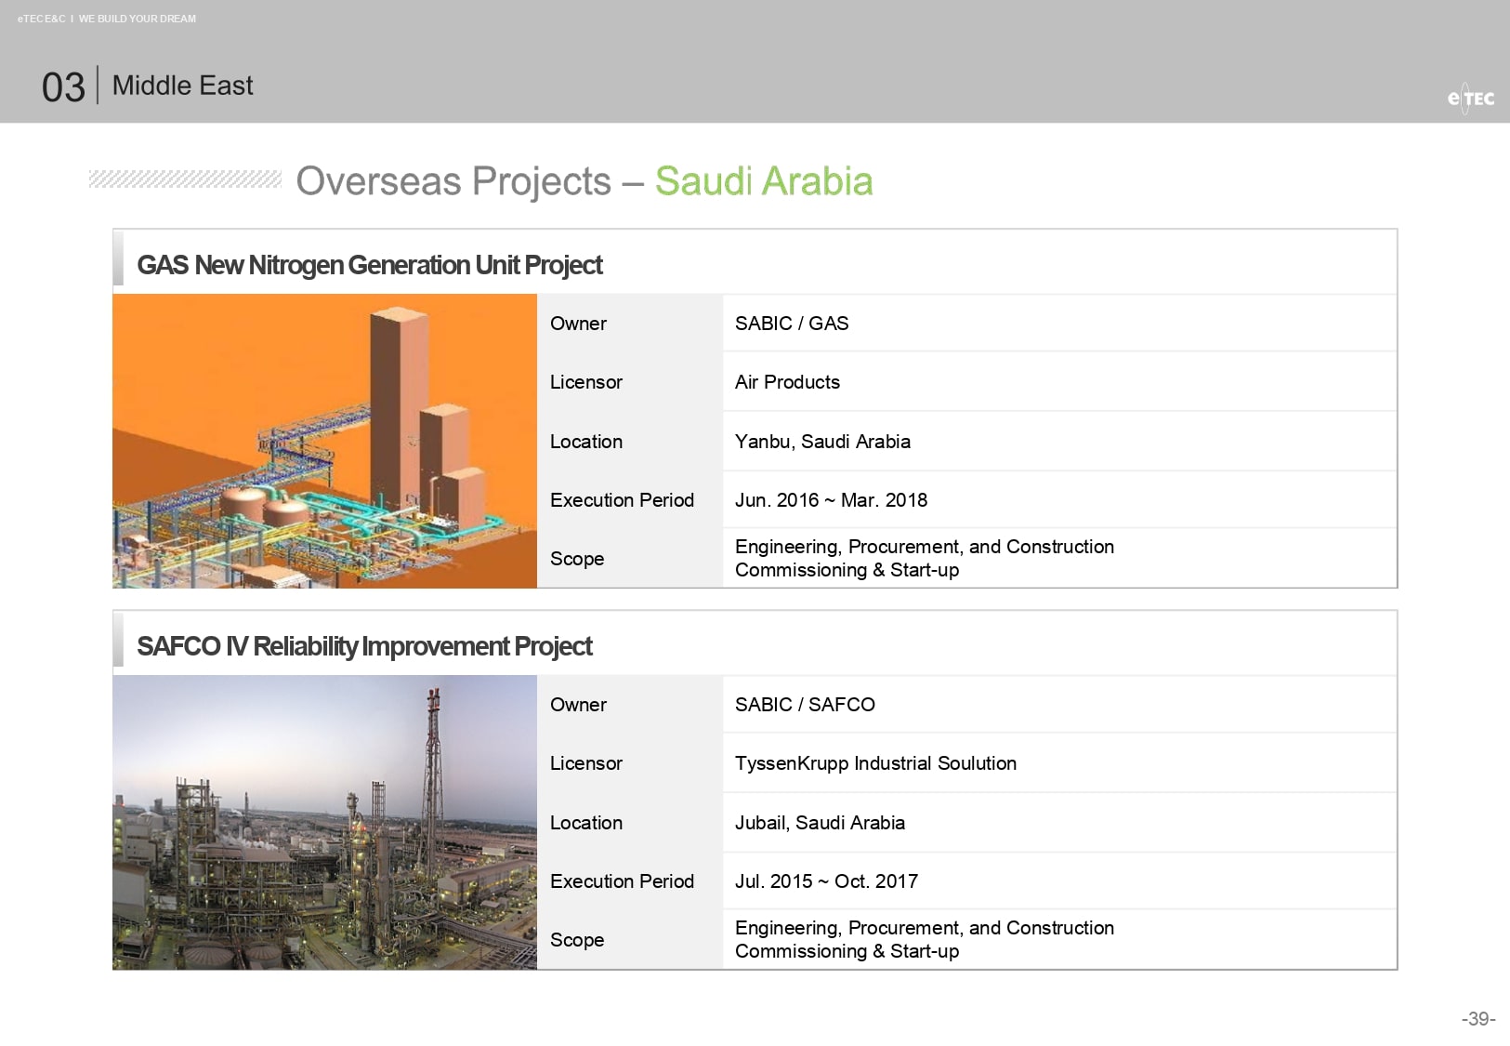This screenshot has height=1046, width=1510.
Task: Click the Scope label in the GAS table
Action: (x=577, y=559)
